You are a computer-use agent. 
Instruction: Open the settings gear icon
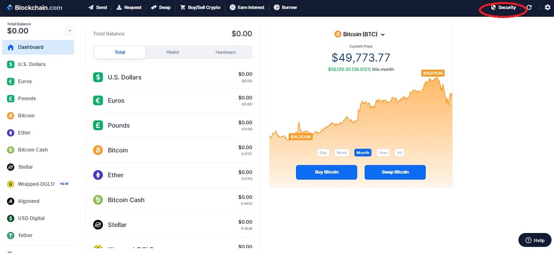[548, 8]
